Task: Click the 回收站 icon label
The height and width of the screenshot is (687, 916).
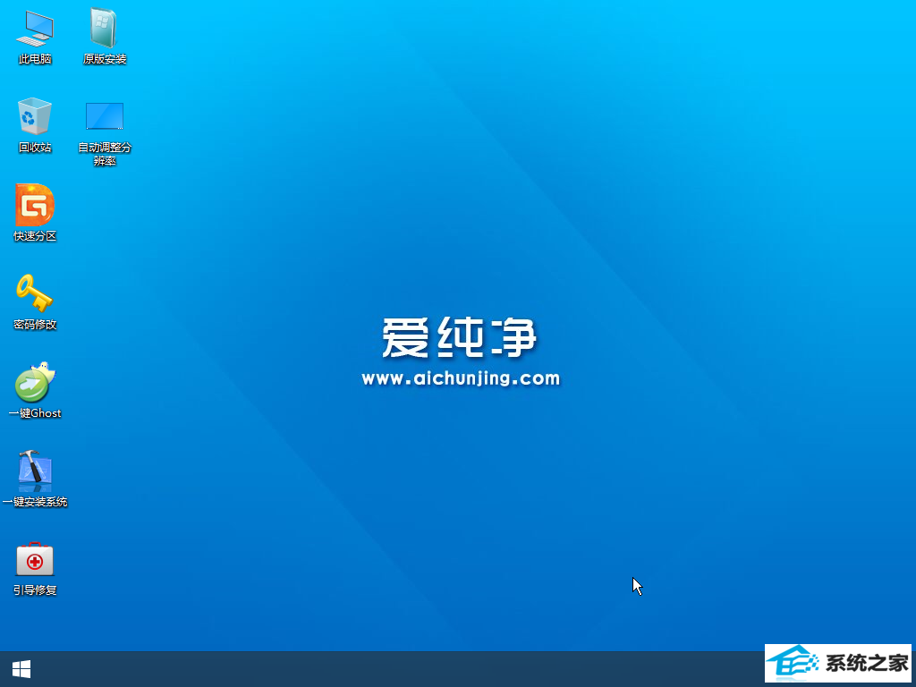Action: point(35,148)
